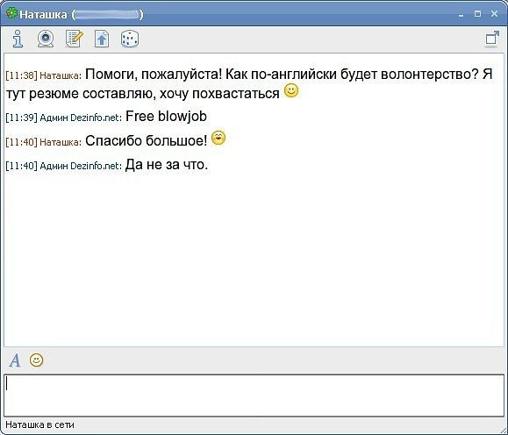508x435 pixels.
Task: Detach chat with the pop-out window icon
Action: [492, 39]
